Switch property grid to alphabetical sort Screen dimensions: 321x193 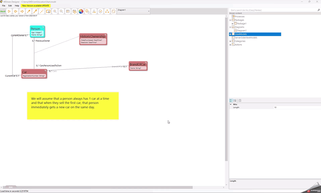(x=235, y=100)
